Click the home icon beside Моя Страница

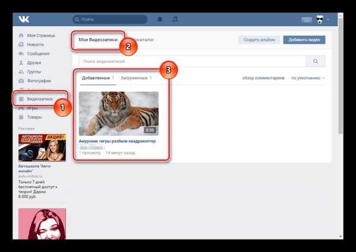(21, 36)
